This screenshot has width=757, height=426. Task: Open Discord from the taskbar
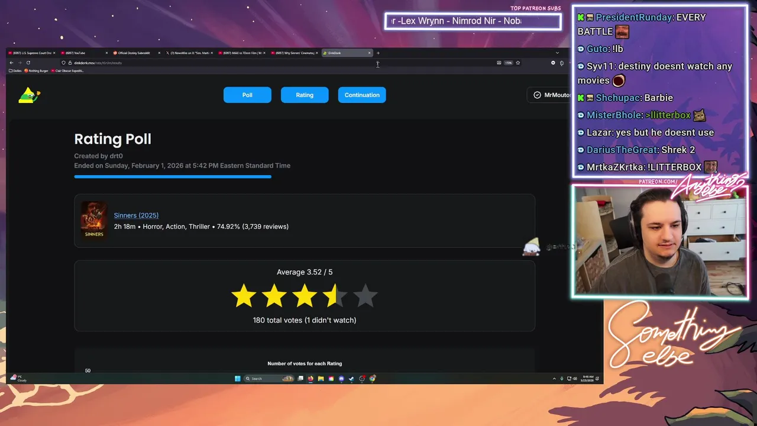coord(341,379)
